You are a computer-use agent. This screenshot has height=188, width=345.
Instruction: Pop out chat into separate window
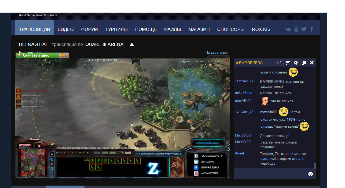coord(304,63)
